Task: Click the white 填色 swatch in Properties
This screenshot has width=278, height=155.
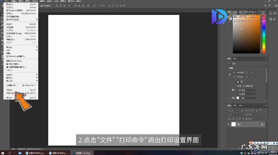Action: (238, 98)
